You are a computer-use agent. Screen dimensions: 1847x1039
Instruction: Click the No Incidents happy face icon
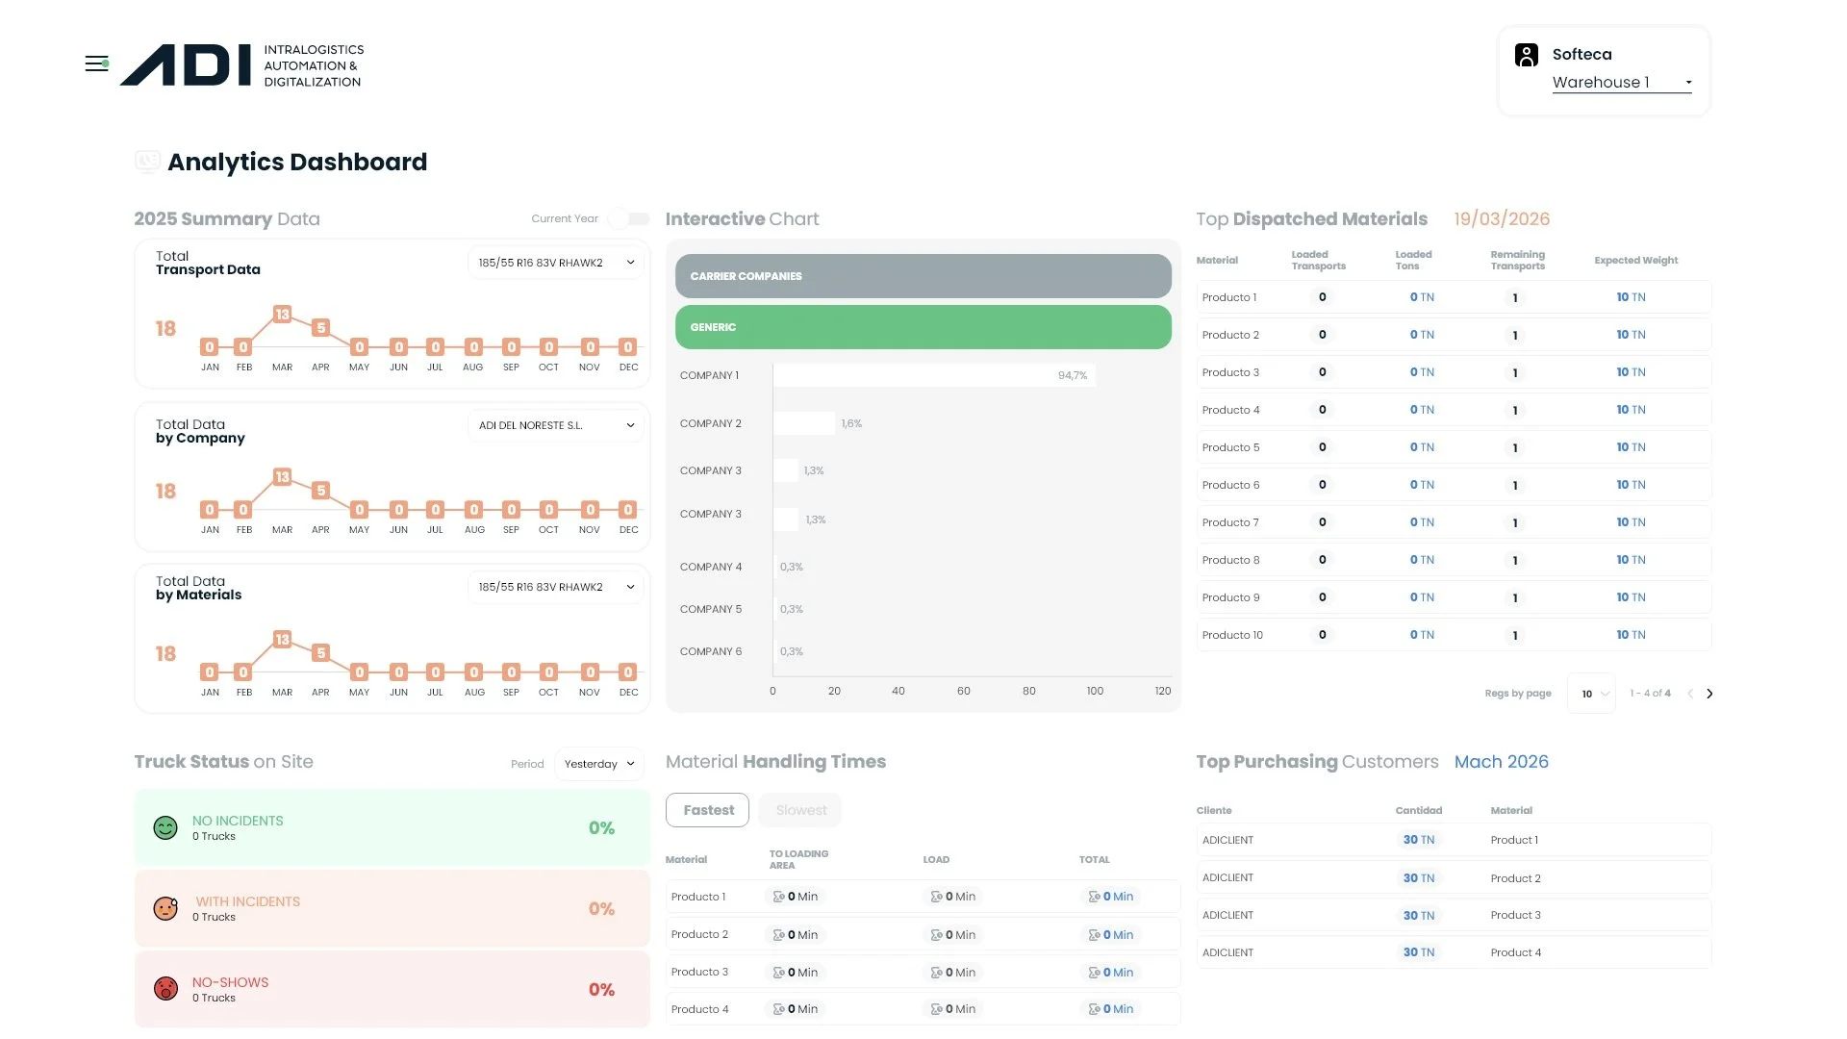coord(165,828)
